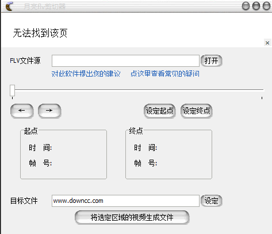This screenshot has width=272, height=234.
Task: Click the 无法找到该页 heading text
Action: [40, 33]
